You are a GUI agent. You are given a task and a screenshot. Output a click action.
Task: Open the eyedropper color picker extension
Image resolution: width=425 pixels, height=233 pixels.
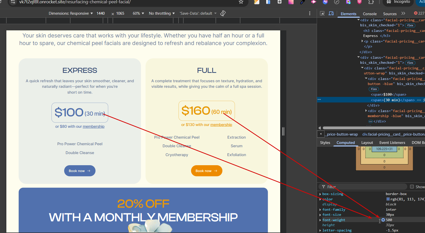[x=302, y=2]
